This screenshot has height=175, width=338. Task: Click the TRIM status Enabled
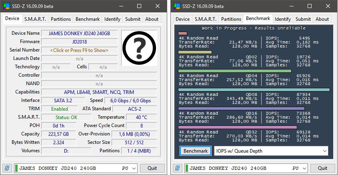pos(60,109)
